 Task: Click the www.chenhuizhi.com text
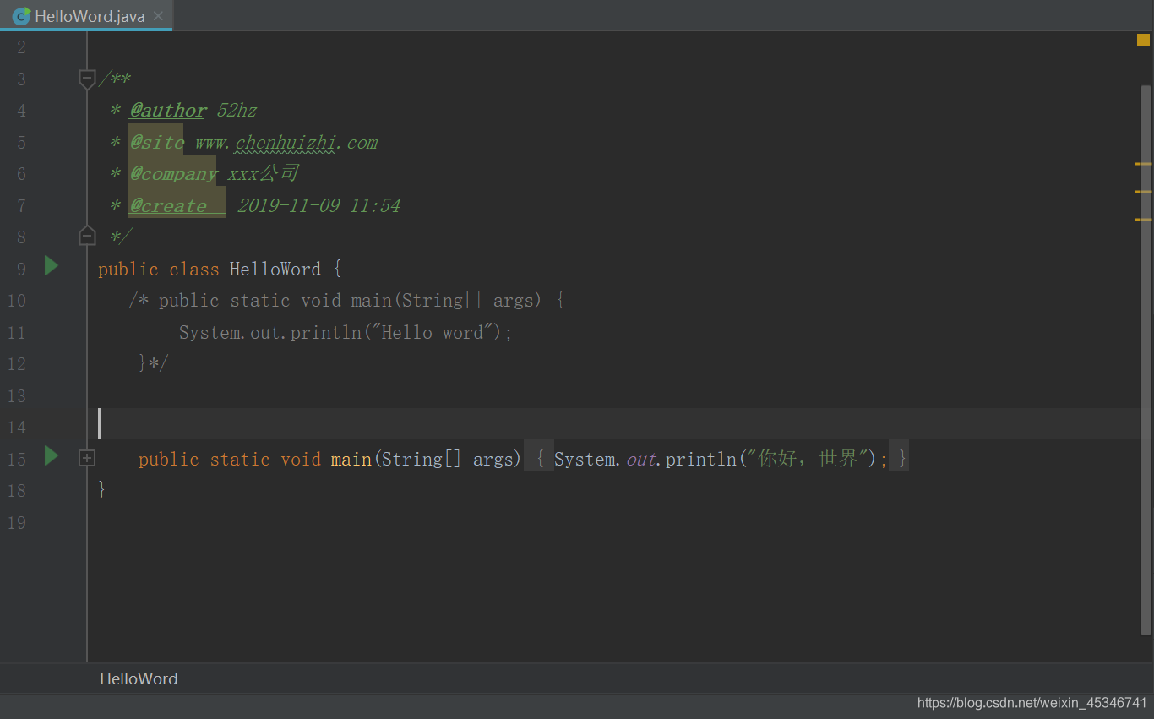(x=286, y=142)
